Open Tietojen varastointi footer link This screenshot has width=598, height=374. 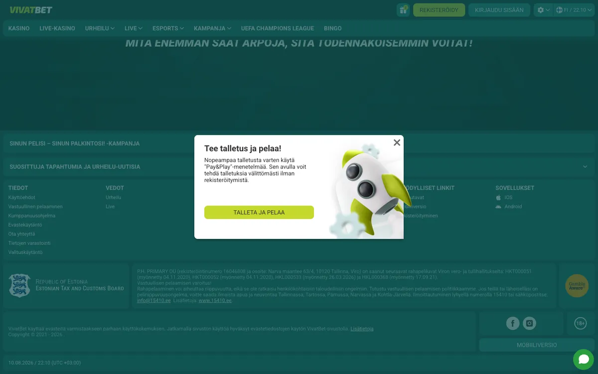29,243
